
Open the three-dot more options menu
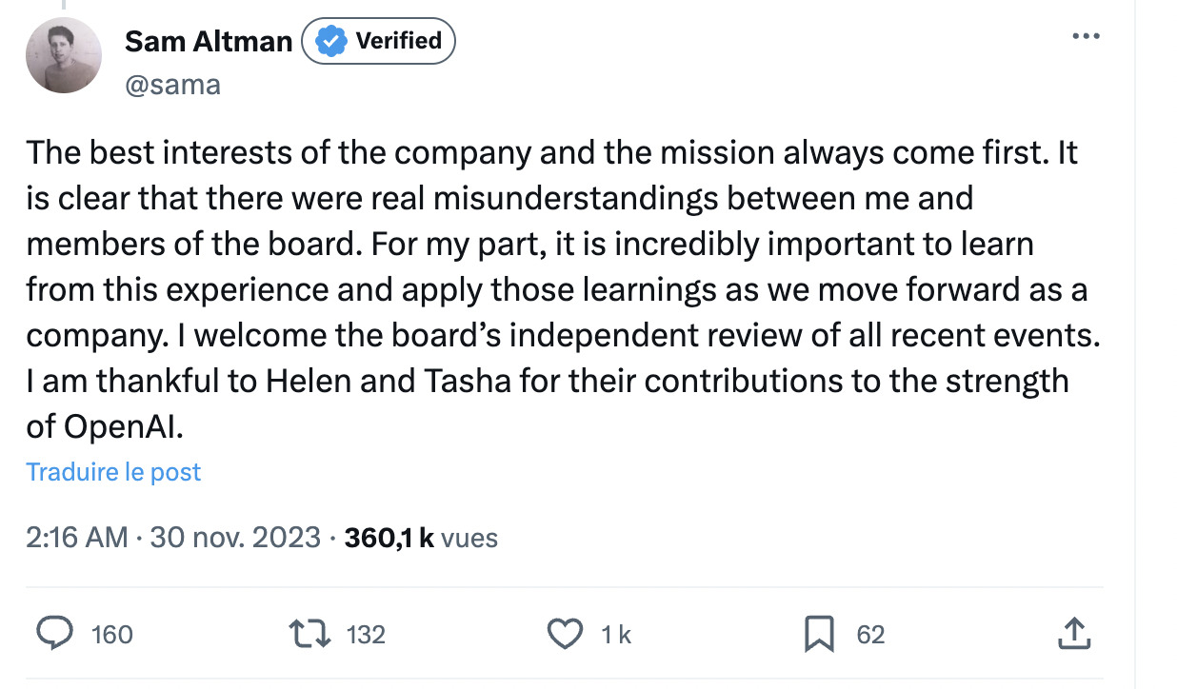[x=1086, y=36]
